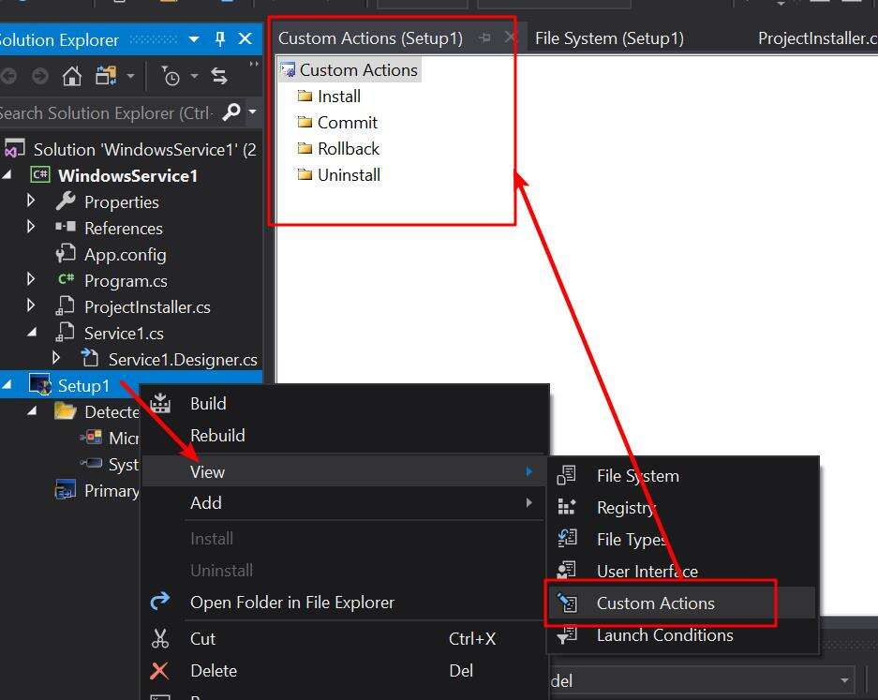Viewport: 878px width, 700px height.
Task: Expand the Program.cs node
Action: (x=31, y=279)
